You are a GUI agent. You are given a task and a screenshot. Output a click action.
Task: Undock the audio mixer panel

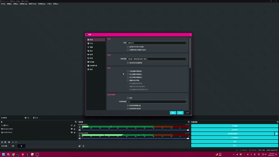(189, 122)
